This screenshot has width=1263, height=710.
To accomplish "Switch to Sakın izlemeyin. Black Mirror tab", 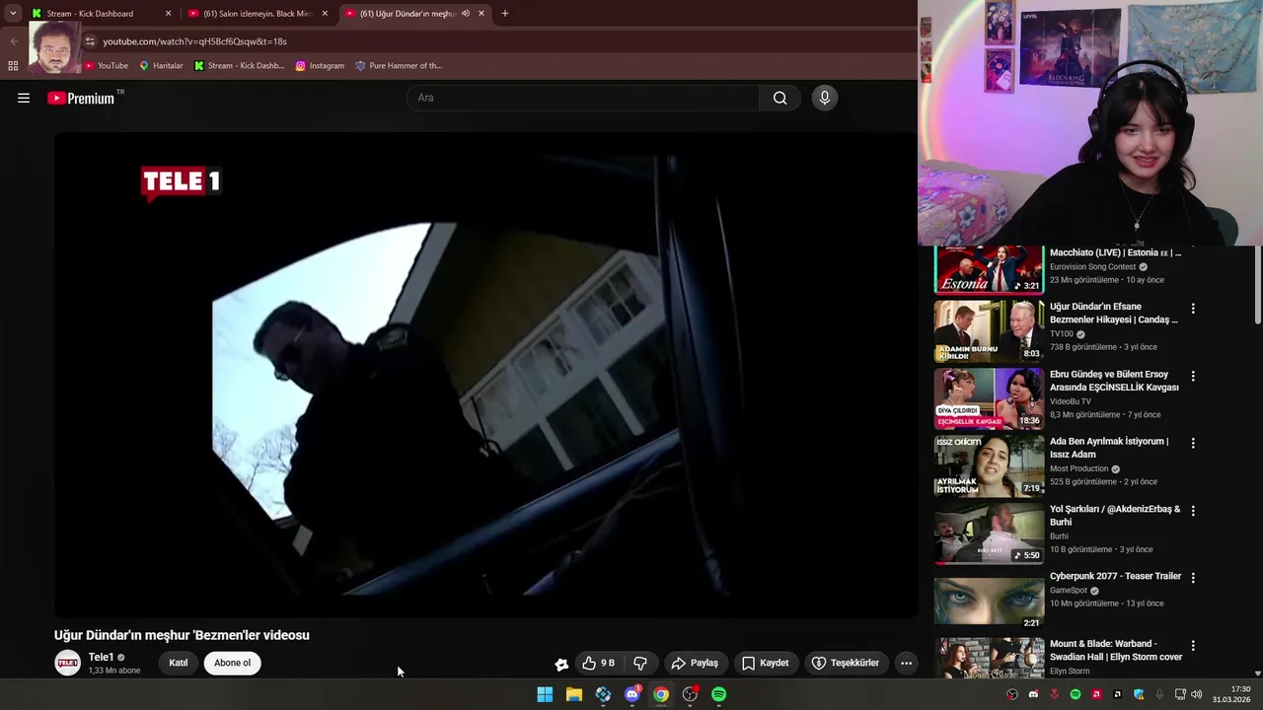I will [259, 14].
